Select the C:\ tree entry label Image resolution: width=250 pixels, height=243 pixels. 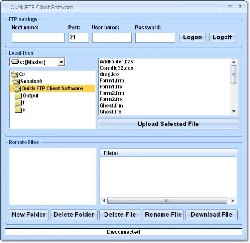click(x=22, y=74)
